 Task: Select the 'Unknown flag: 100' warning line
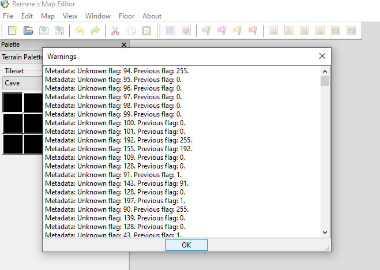click(x=115, y=123)
